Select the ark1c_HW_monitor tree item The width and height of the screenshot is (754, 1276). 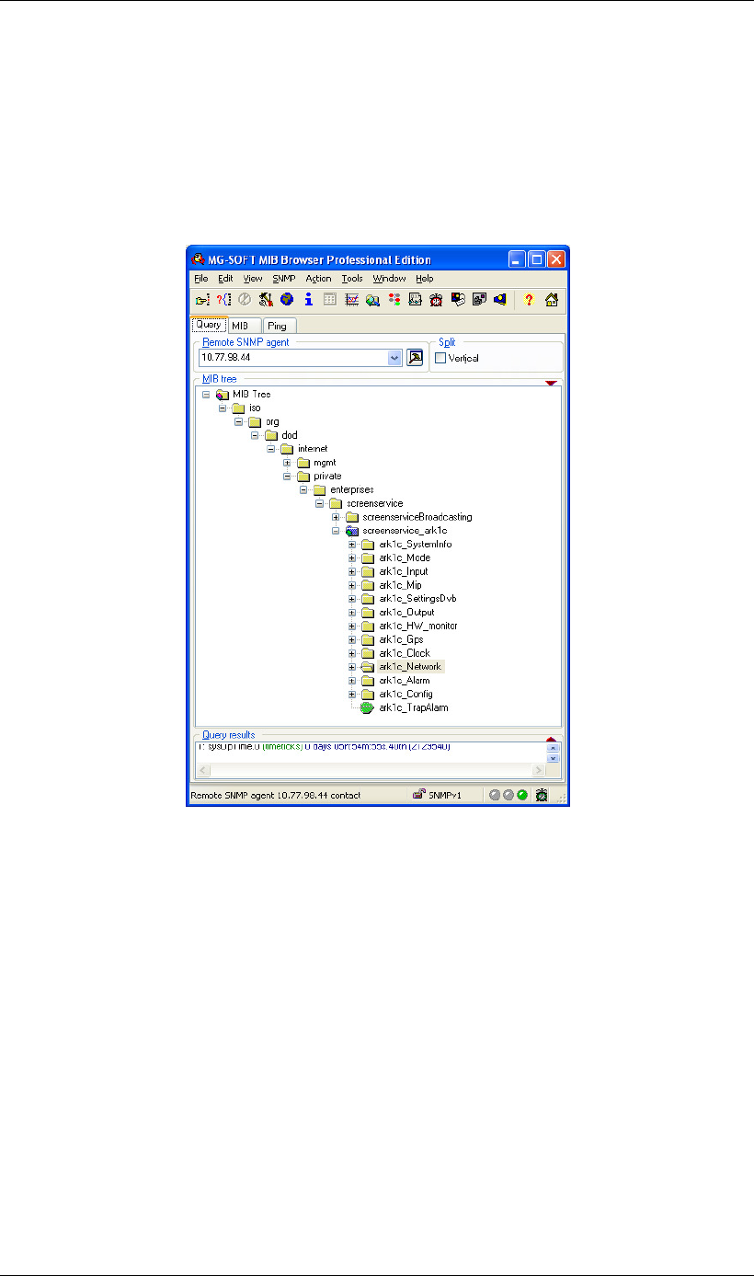418,626
